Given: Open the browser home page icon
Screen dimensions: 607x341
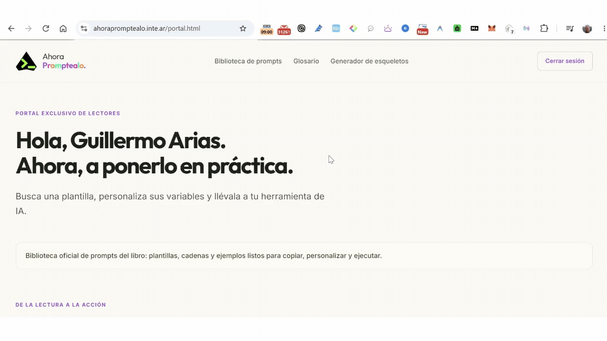Looking at the screenshot, I should coord(63,28).
